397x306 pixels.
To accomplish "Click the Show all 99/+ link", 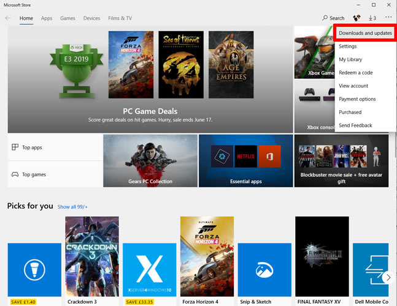I will point(72,207).
